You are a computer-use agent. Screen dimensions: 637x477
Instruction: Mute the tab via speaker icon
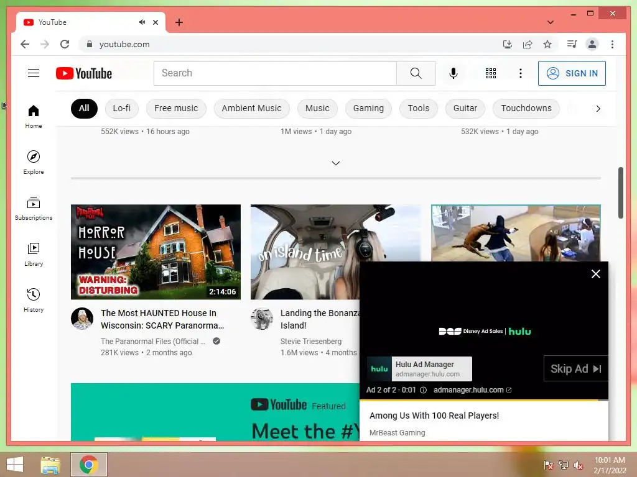[x=142, y=22]
